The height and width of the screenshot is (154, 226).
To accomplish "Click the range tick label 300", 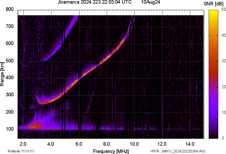I will click(10, 95).
